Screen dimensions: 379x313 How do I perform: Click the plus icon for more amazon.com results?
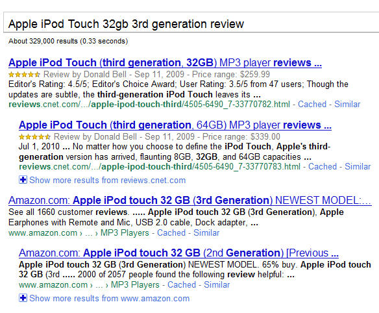pos(23,298)
